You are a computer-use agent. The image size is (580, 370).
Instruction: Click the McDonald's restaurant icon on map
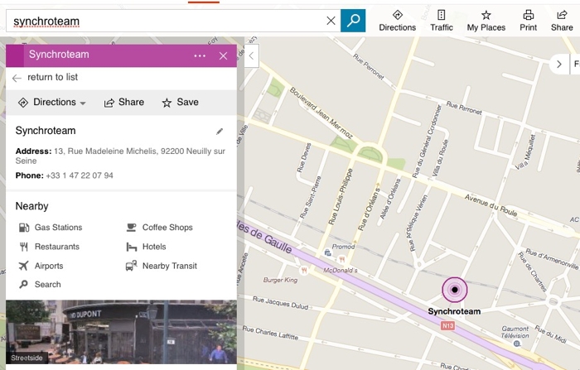point(341,260)
